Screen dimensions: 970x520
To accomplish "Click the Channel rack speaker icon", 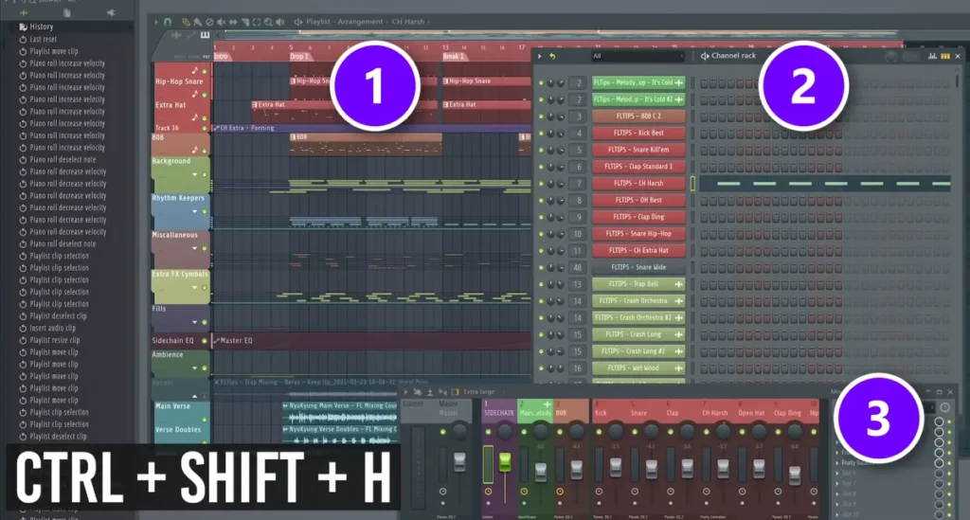I will pos(705,56).
